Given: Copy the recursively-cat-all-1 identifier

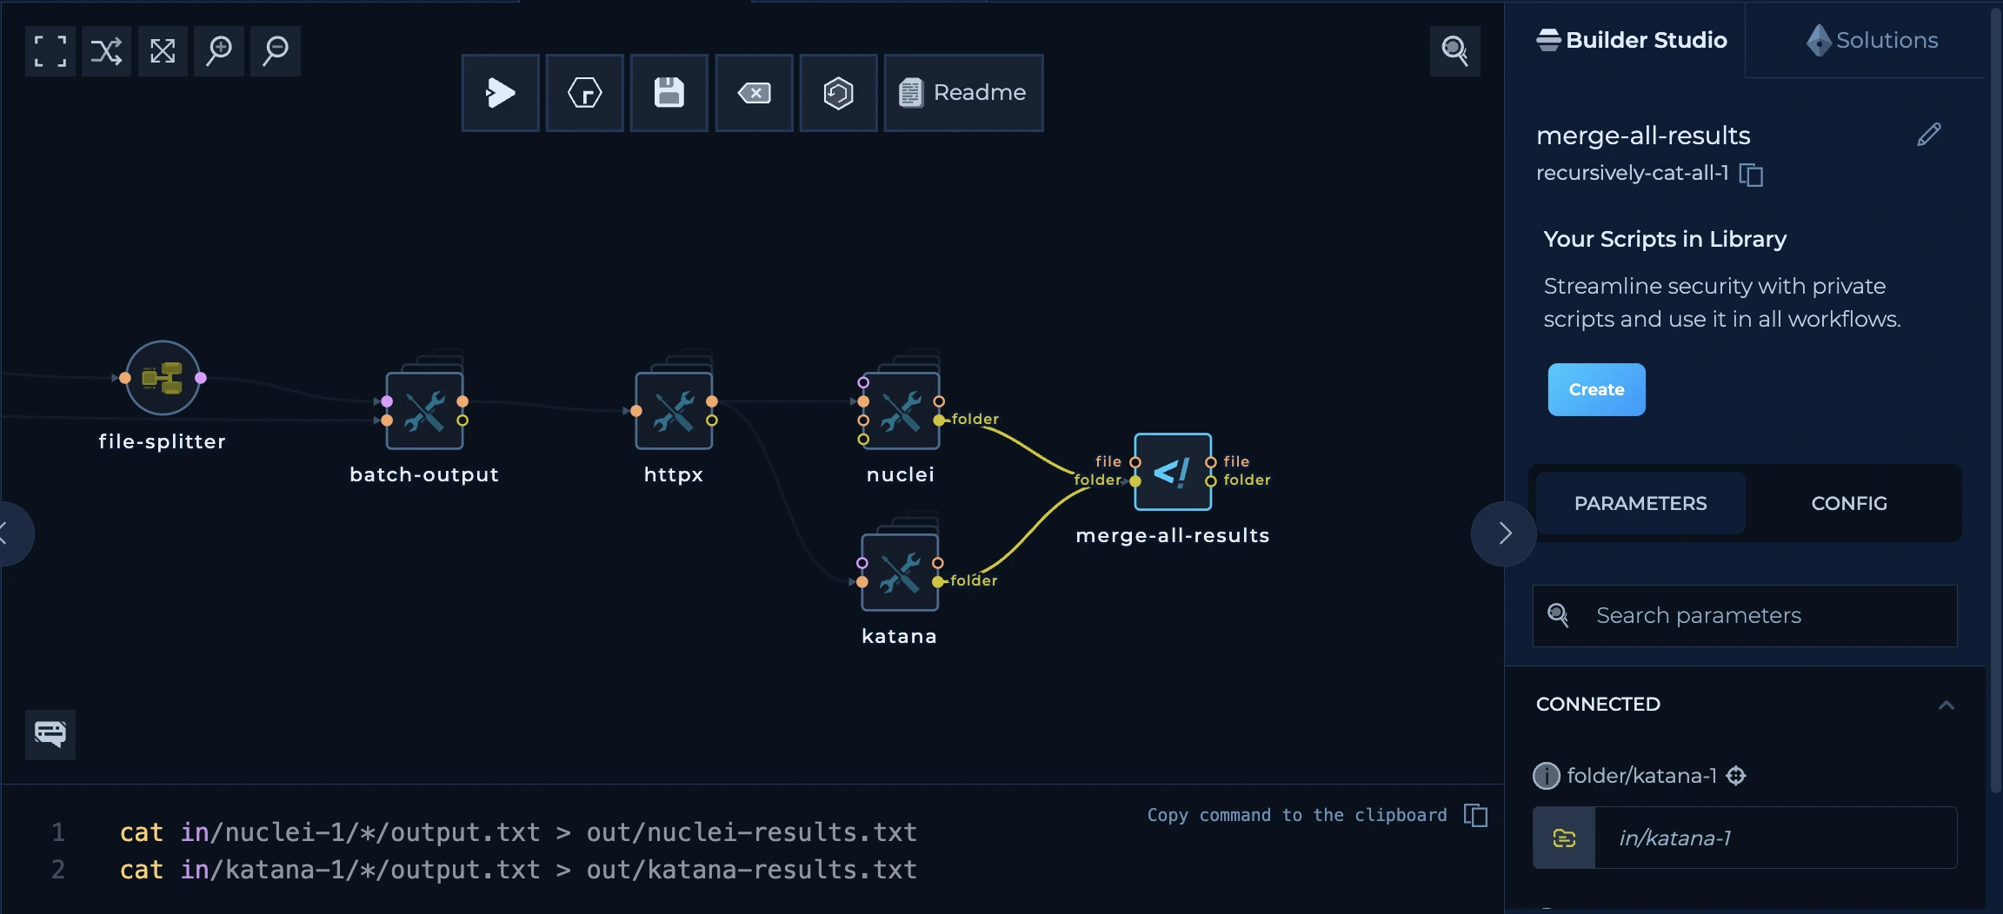Looking at the screenshot, I should [x=1751, y=175].
